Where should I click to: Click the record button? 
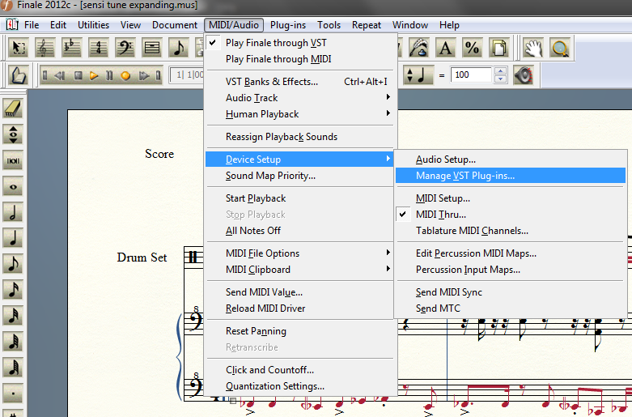click(125, 75)
